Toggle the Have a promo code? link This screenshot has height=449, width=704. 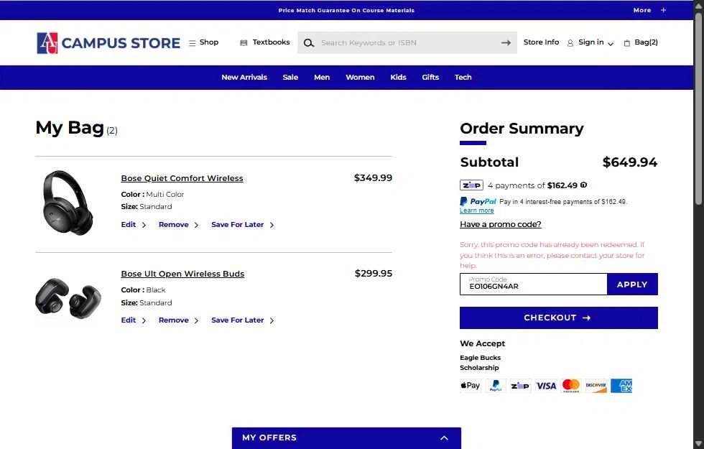coord(500,224)
